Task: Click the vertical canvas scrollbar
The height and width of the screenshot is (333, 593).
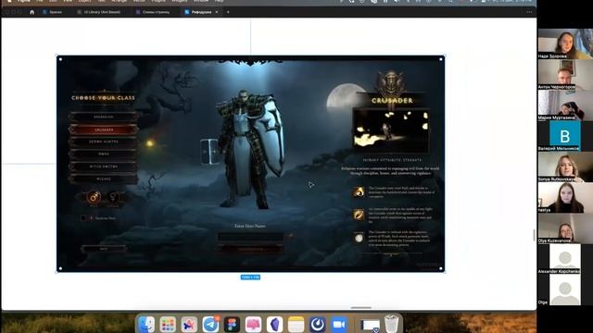Action: point(534,235)
